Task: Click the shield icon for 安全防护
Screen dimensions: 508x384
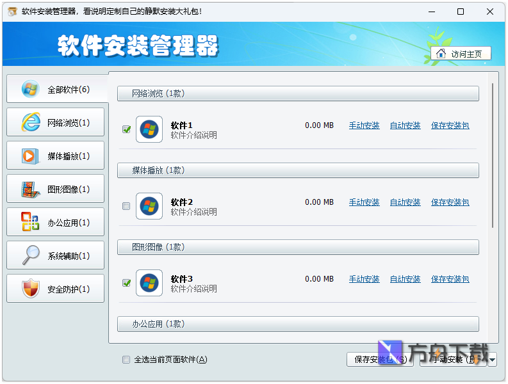Action: pos(31,288)
